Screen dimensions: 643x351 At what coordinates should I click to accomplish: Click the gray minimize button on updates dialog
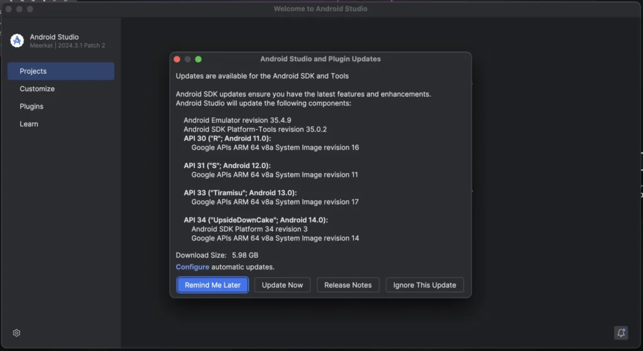[x=188, y=60]
